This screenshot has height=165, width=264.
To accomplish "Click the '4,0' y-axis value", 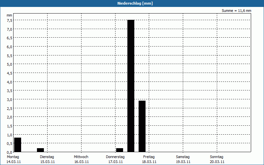I will [x=10, y=82].
